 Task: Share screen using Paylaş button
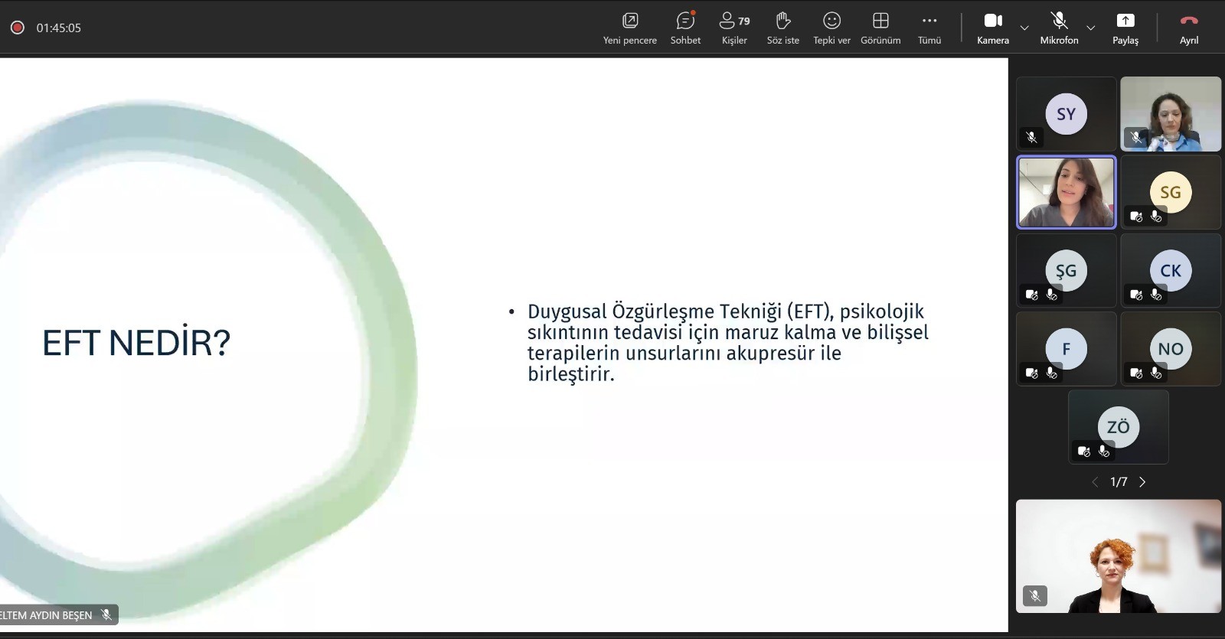click(x=1125, y=28)
